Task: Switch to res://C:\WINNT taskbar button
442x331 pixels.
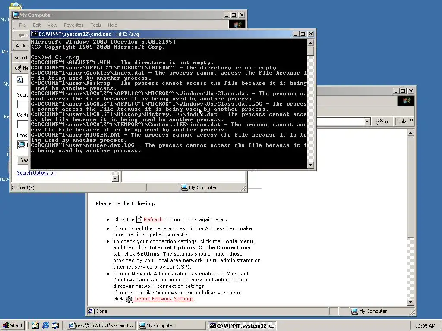Action: 102,325
